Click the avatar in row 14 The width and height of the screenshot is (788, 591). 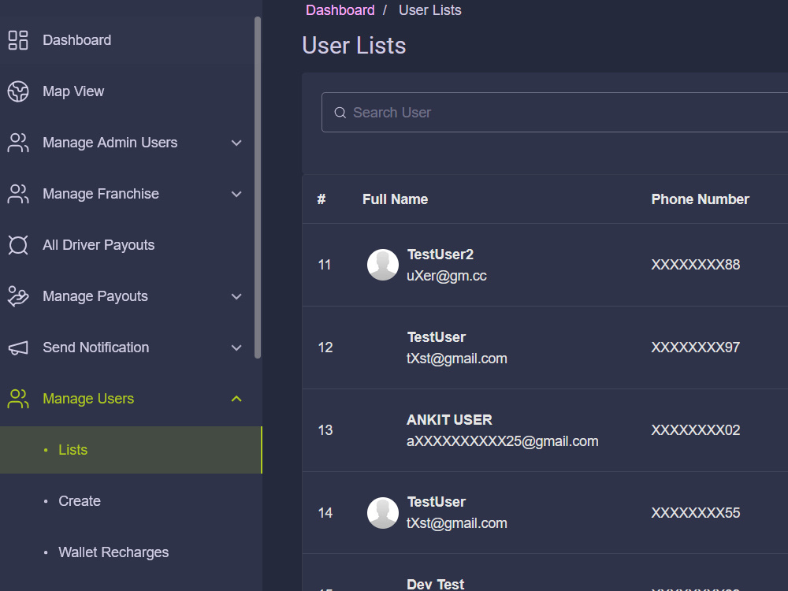pyautogui.click(x=383, y=513)
